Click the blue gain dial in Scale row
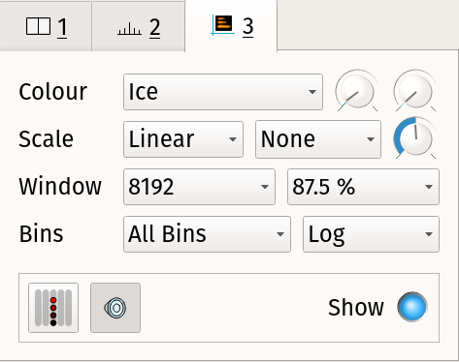Viewport: 459px width, 362px height. click(414, 137)
